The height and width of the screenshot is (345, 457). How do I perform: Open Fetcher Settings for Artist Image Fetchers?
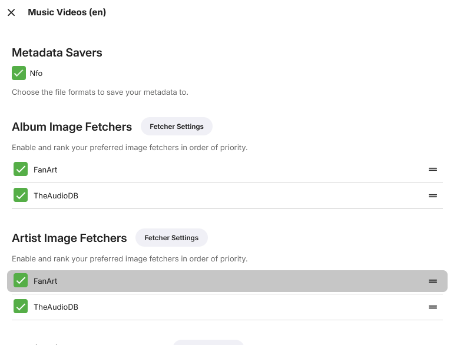pyautogui.click(x=171, y=238)
